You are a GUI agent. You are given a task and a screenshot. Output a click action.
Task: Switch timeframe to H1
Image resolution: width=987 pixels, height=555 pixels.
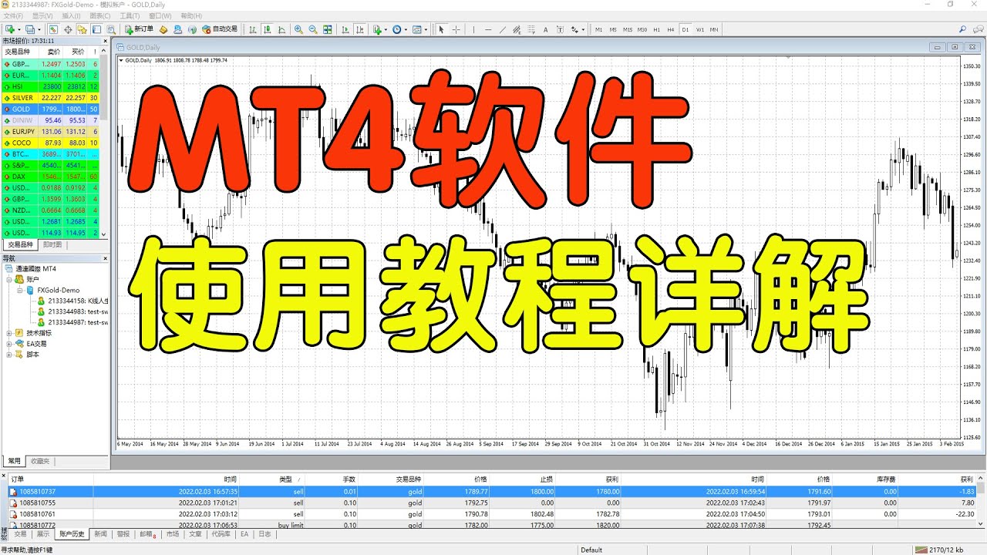pyautogui.click(x=656, y=29)
